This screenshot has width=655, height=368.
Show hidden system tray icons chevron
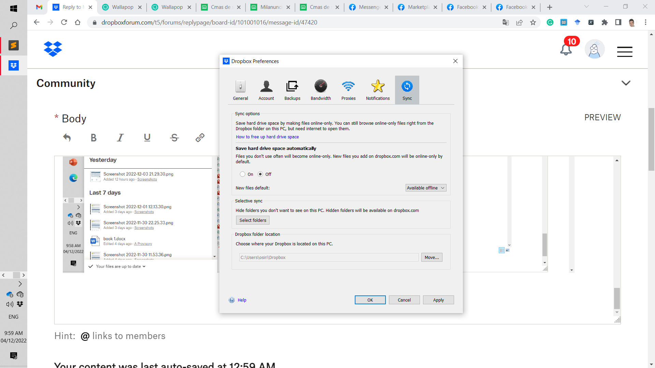pyautogui.click(x=20, y=284)
